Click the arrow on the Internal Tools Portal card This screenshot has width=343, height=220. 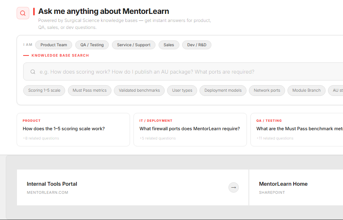233,188
